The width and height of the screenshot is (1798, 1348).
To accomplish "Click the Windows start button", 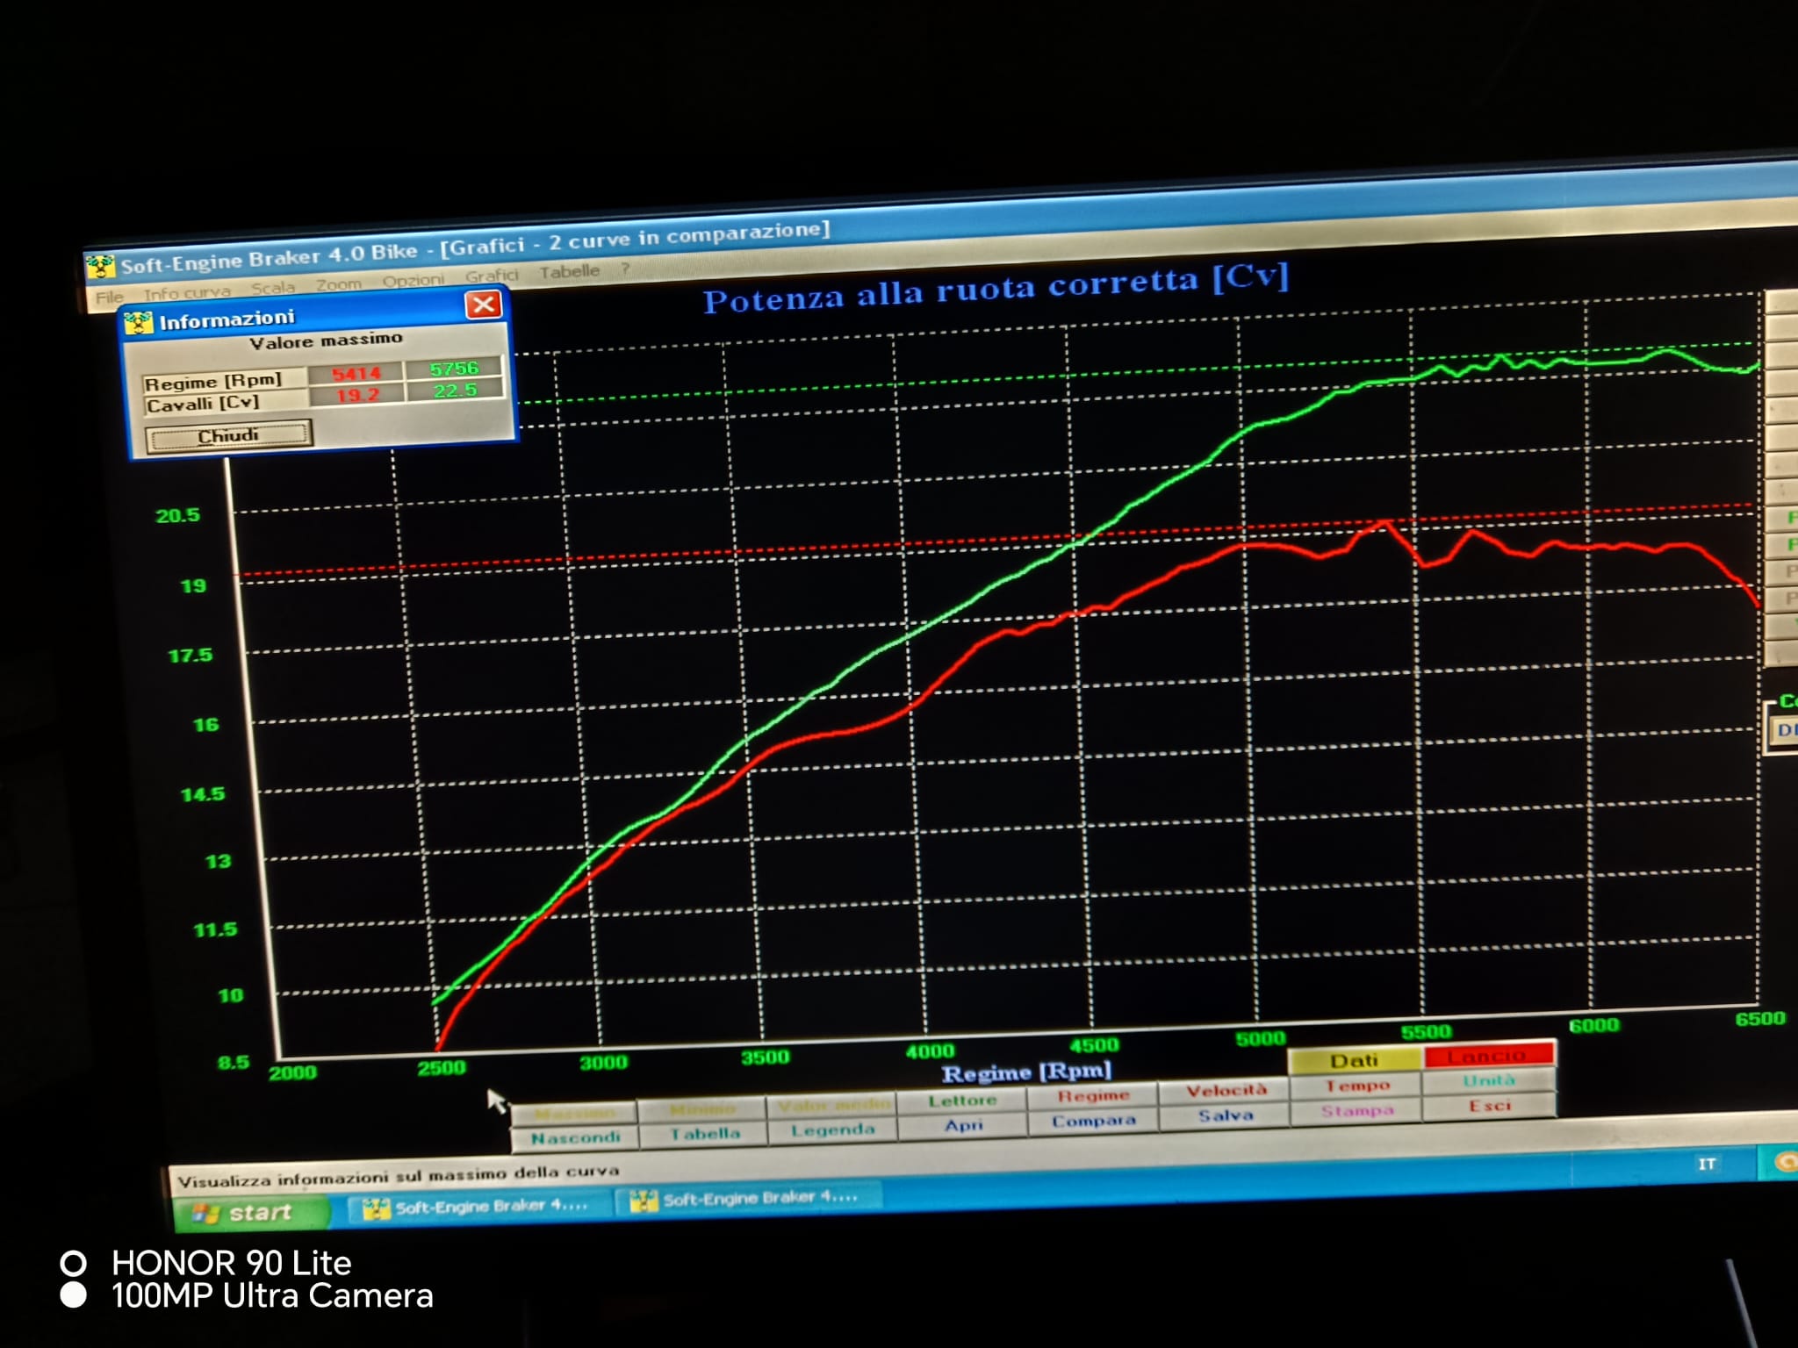I will [x=250, y=1213].
